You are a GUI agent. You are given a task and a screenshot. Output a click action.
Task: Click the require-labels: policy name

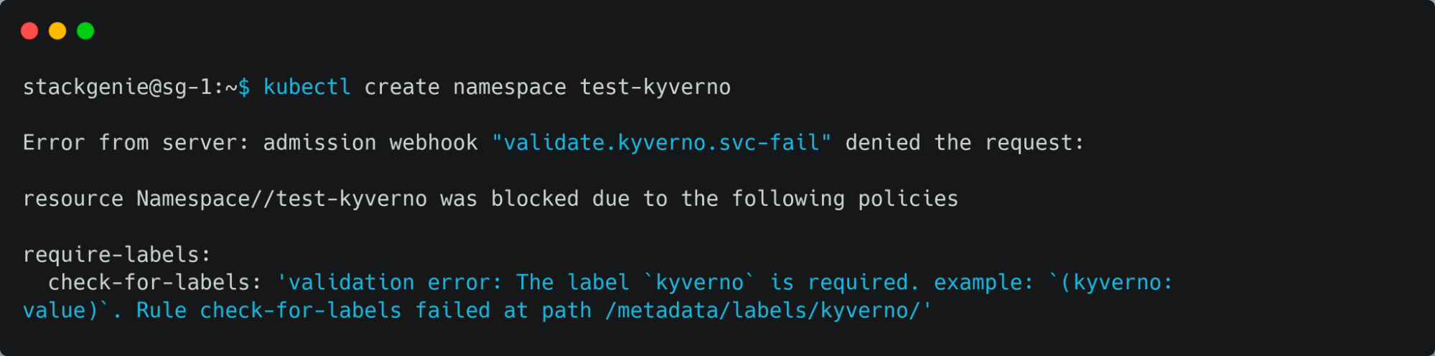pyautogui.click(x=117, y=255)
